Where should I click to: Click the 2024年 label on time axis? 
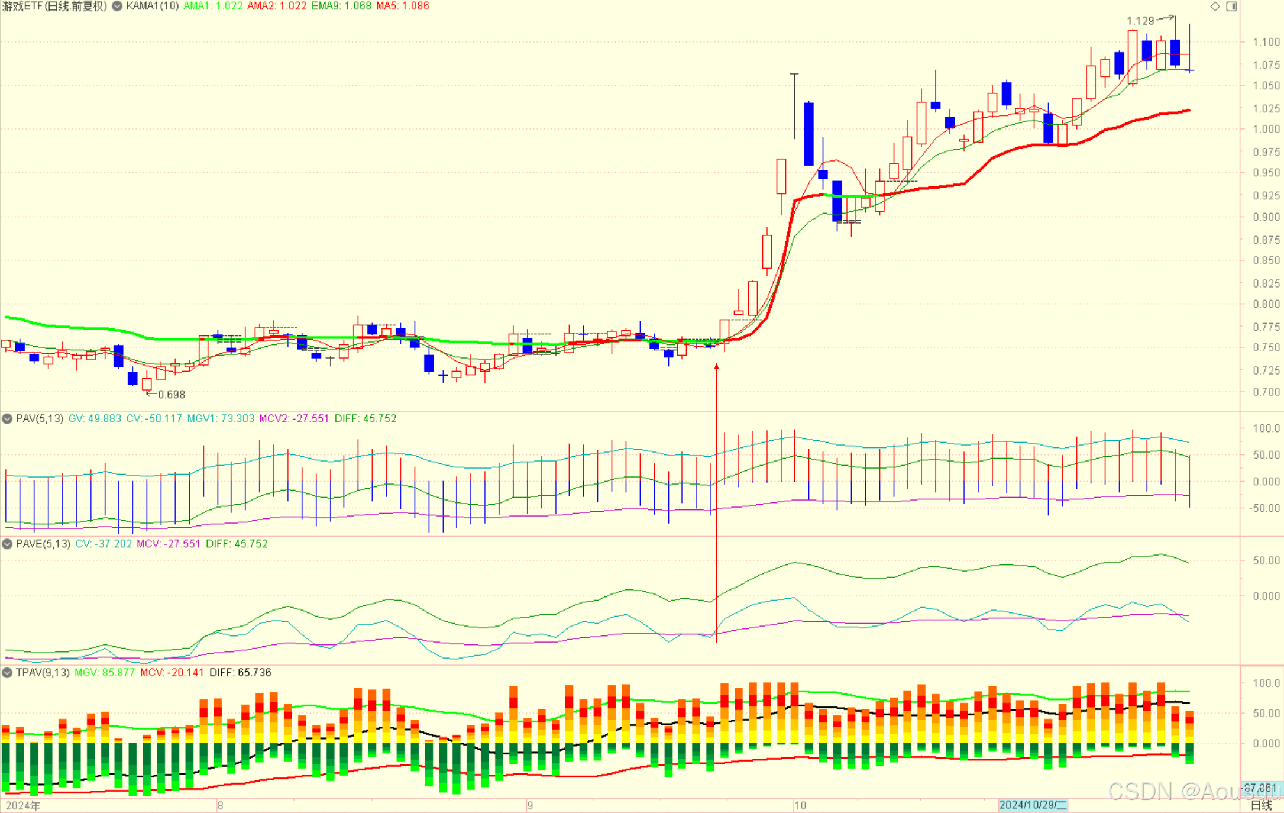click(x=22, y=805)
